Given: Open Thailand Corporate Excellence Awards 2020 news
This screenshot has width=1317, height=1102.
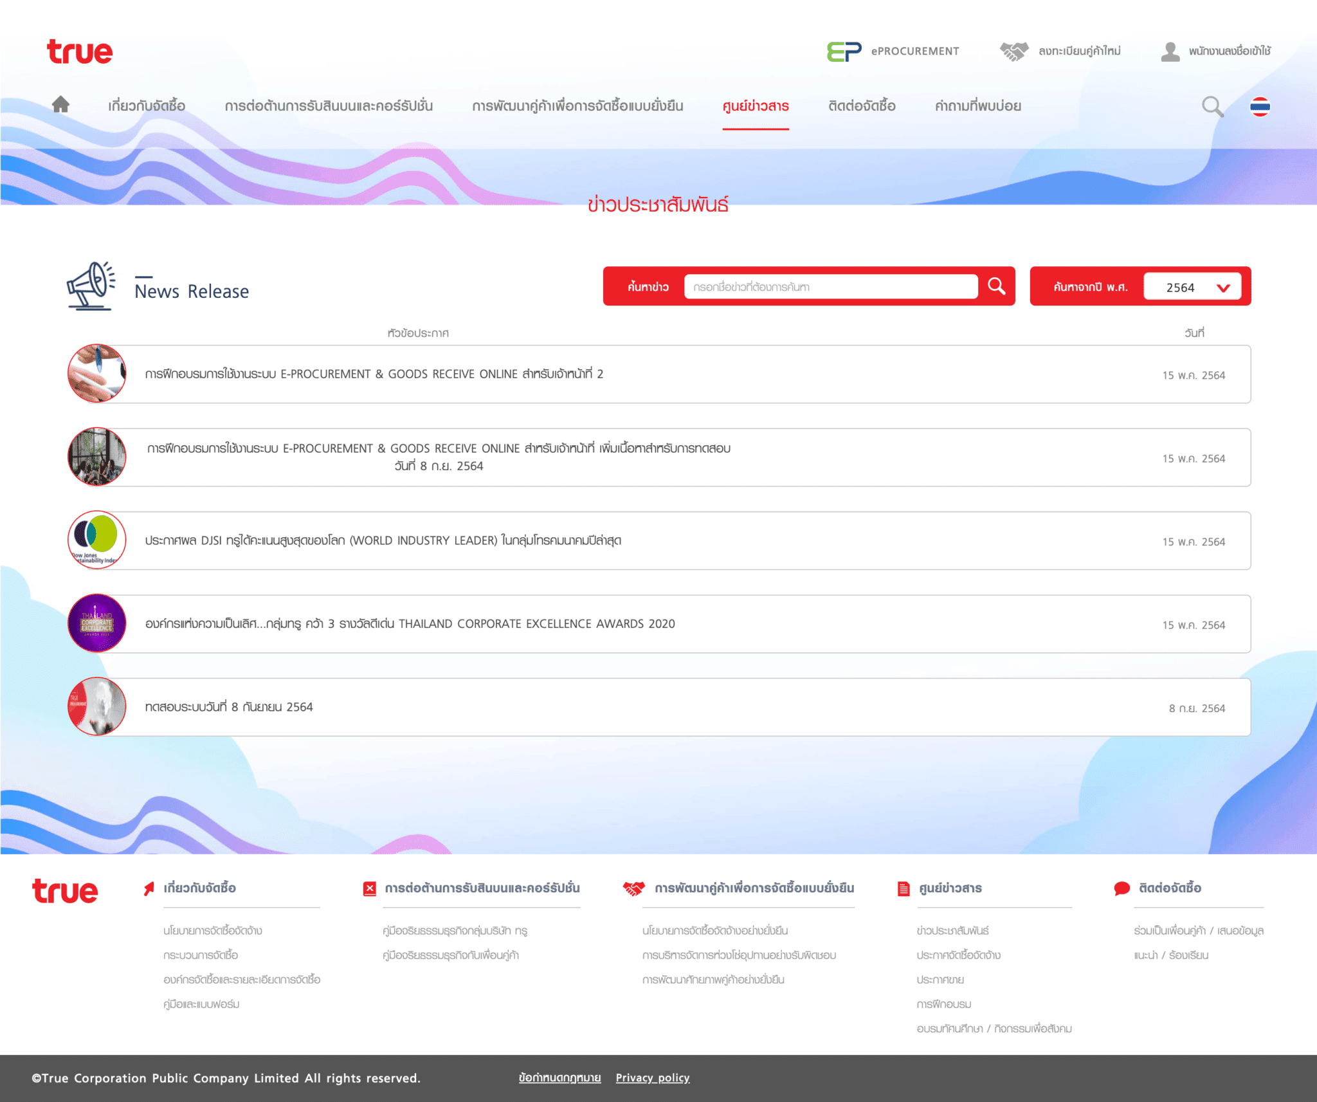Looking at the screenshot, I should (410, 623).
